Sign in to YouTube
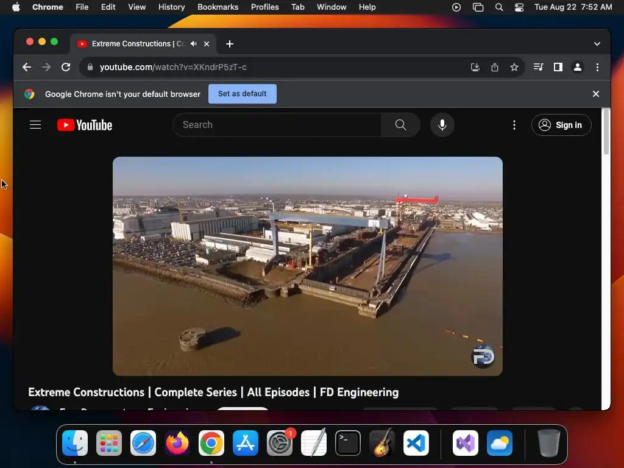Image resolution: width=624 pixels, height=468 pixels. click(x=561, y=125)
